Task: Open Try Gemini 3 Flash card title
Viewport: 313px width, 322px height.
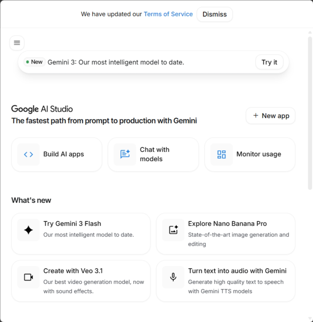Action: (x=72, y=223)
